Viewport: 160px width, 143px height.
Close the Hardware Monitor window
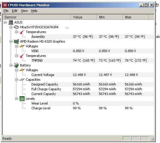click(152, 5)
